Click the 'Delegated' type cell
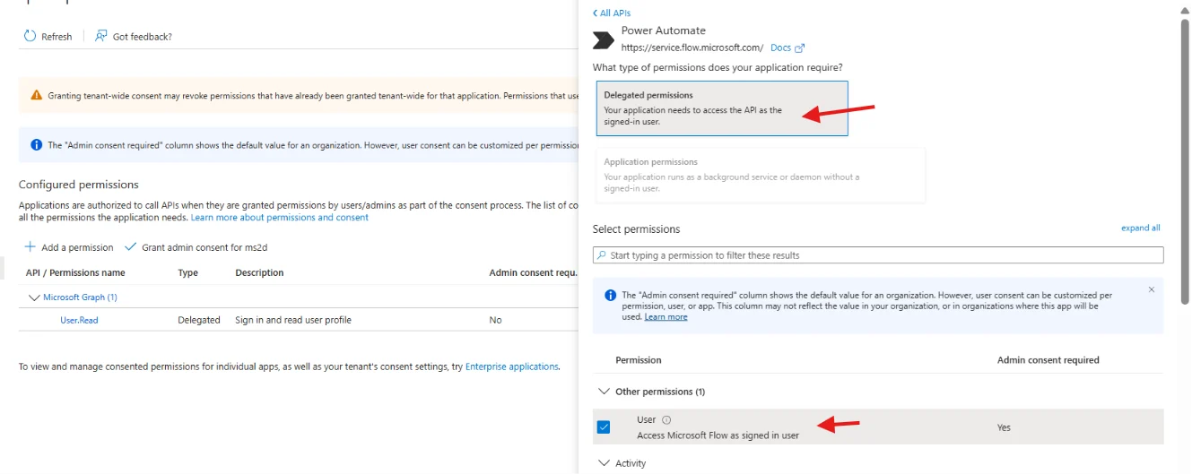 pos(199,320)
